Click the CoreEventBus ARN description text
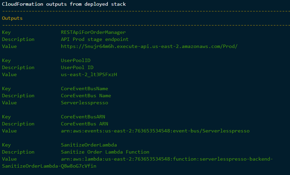 coord(84,124)
